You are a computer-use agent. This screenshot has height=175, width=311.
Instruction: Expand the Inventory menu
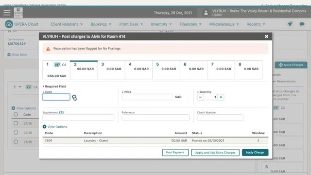pos(161,24)
